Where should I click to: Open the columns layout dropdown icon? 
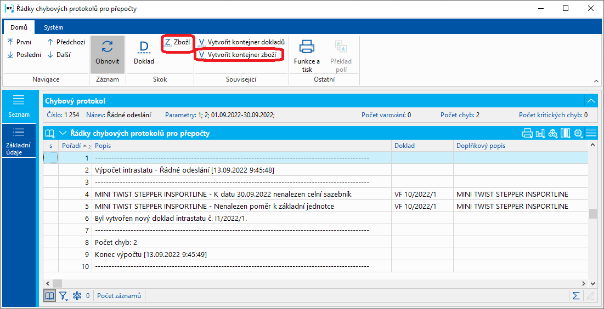click(x=566, y=134)
